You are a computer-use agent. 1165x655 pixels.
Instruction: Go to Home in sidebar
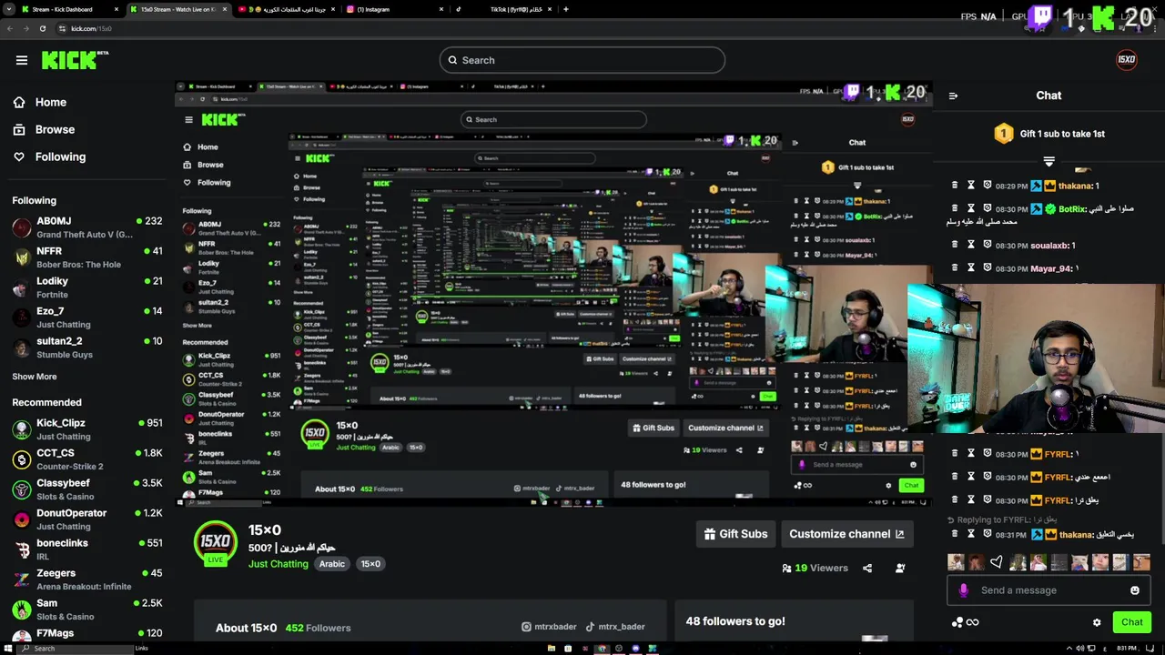[x=40, y=102]
